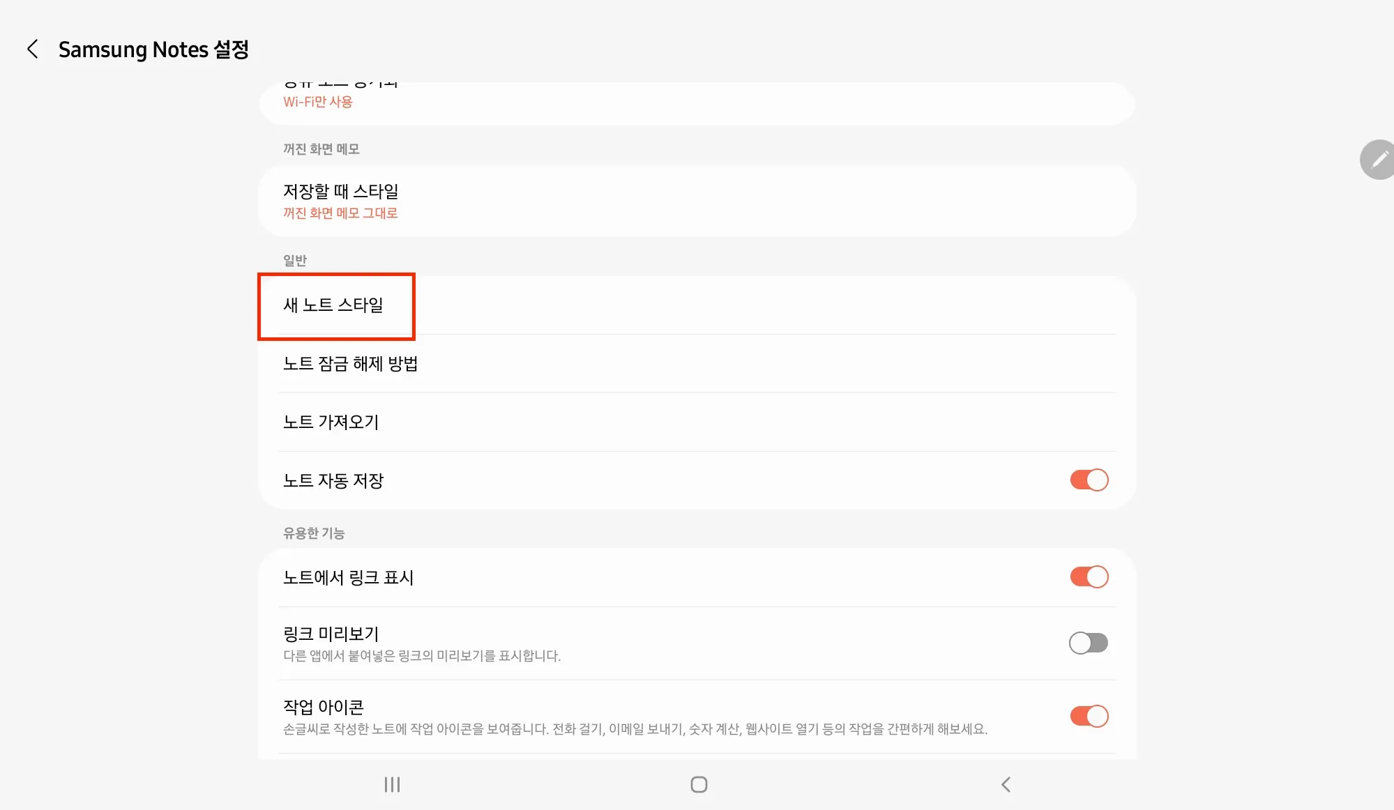Enable the 링크 미리보기 switch

[x=1089, y=643]
